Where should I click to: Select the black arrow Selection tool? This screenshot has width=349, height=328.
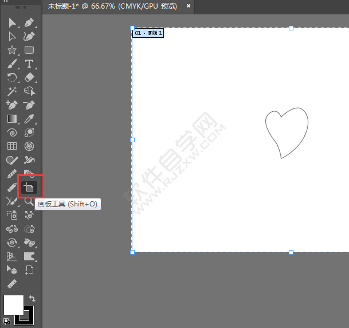(x=12, y=23)
